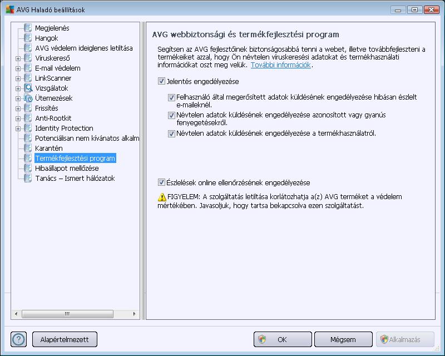The height and width of the screenshot is (356, 445).
Task: Click the tree scrollbar right arrow
Action: tap(134, 314)
